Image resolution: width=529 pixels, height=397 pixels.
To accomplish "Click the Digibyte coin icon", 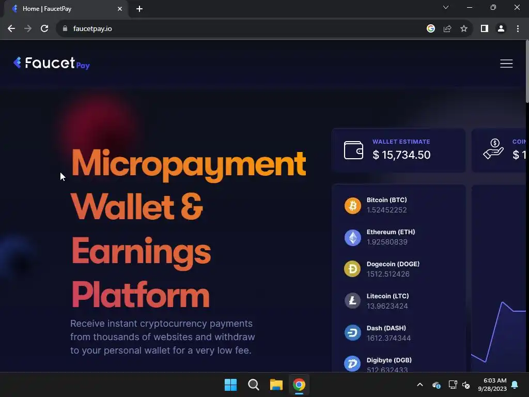I will [352, 364].
